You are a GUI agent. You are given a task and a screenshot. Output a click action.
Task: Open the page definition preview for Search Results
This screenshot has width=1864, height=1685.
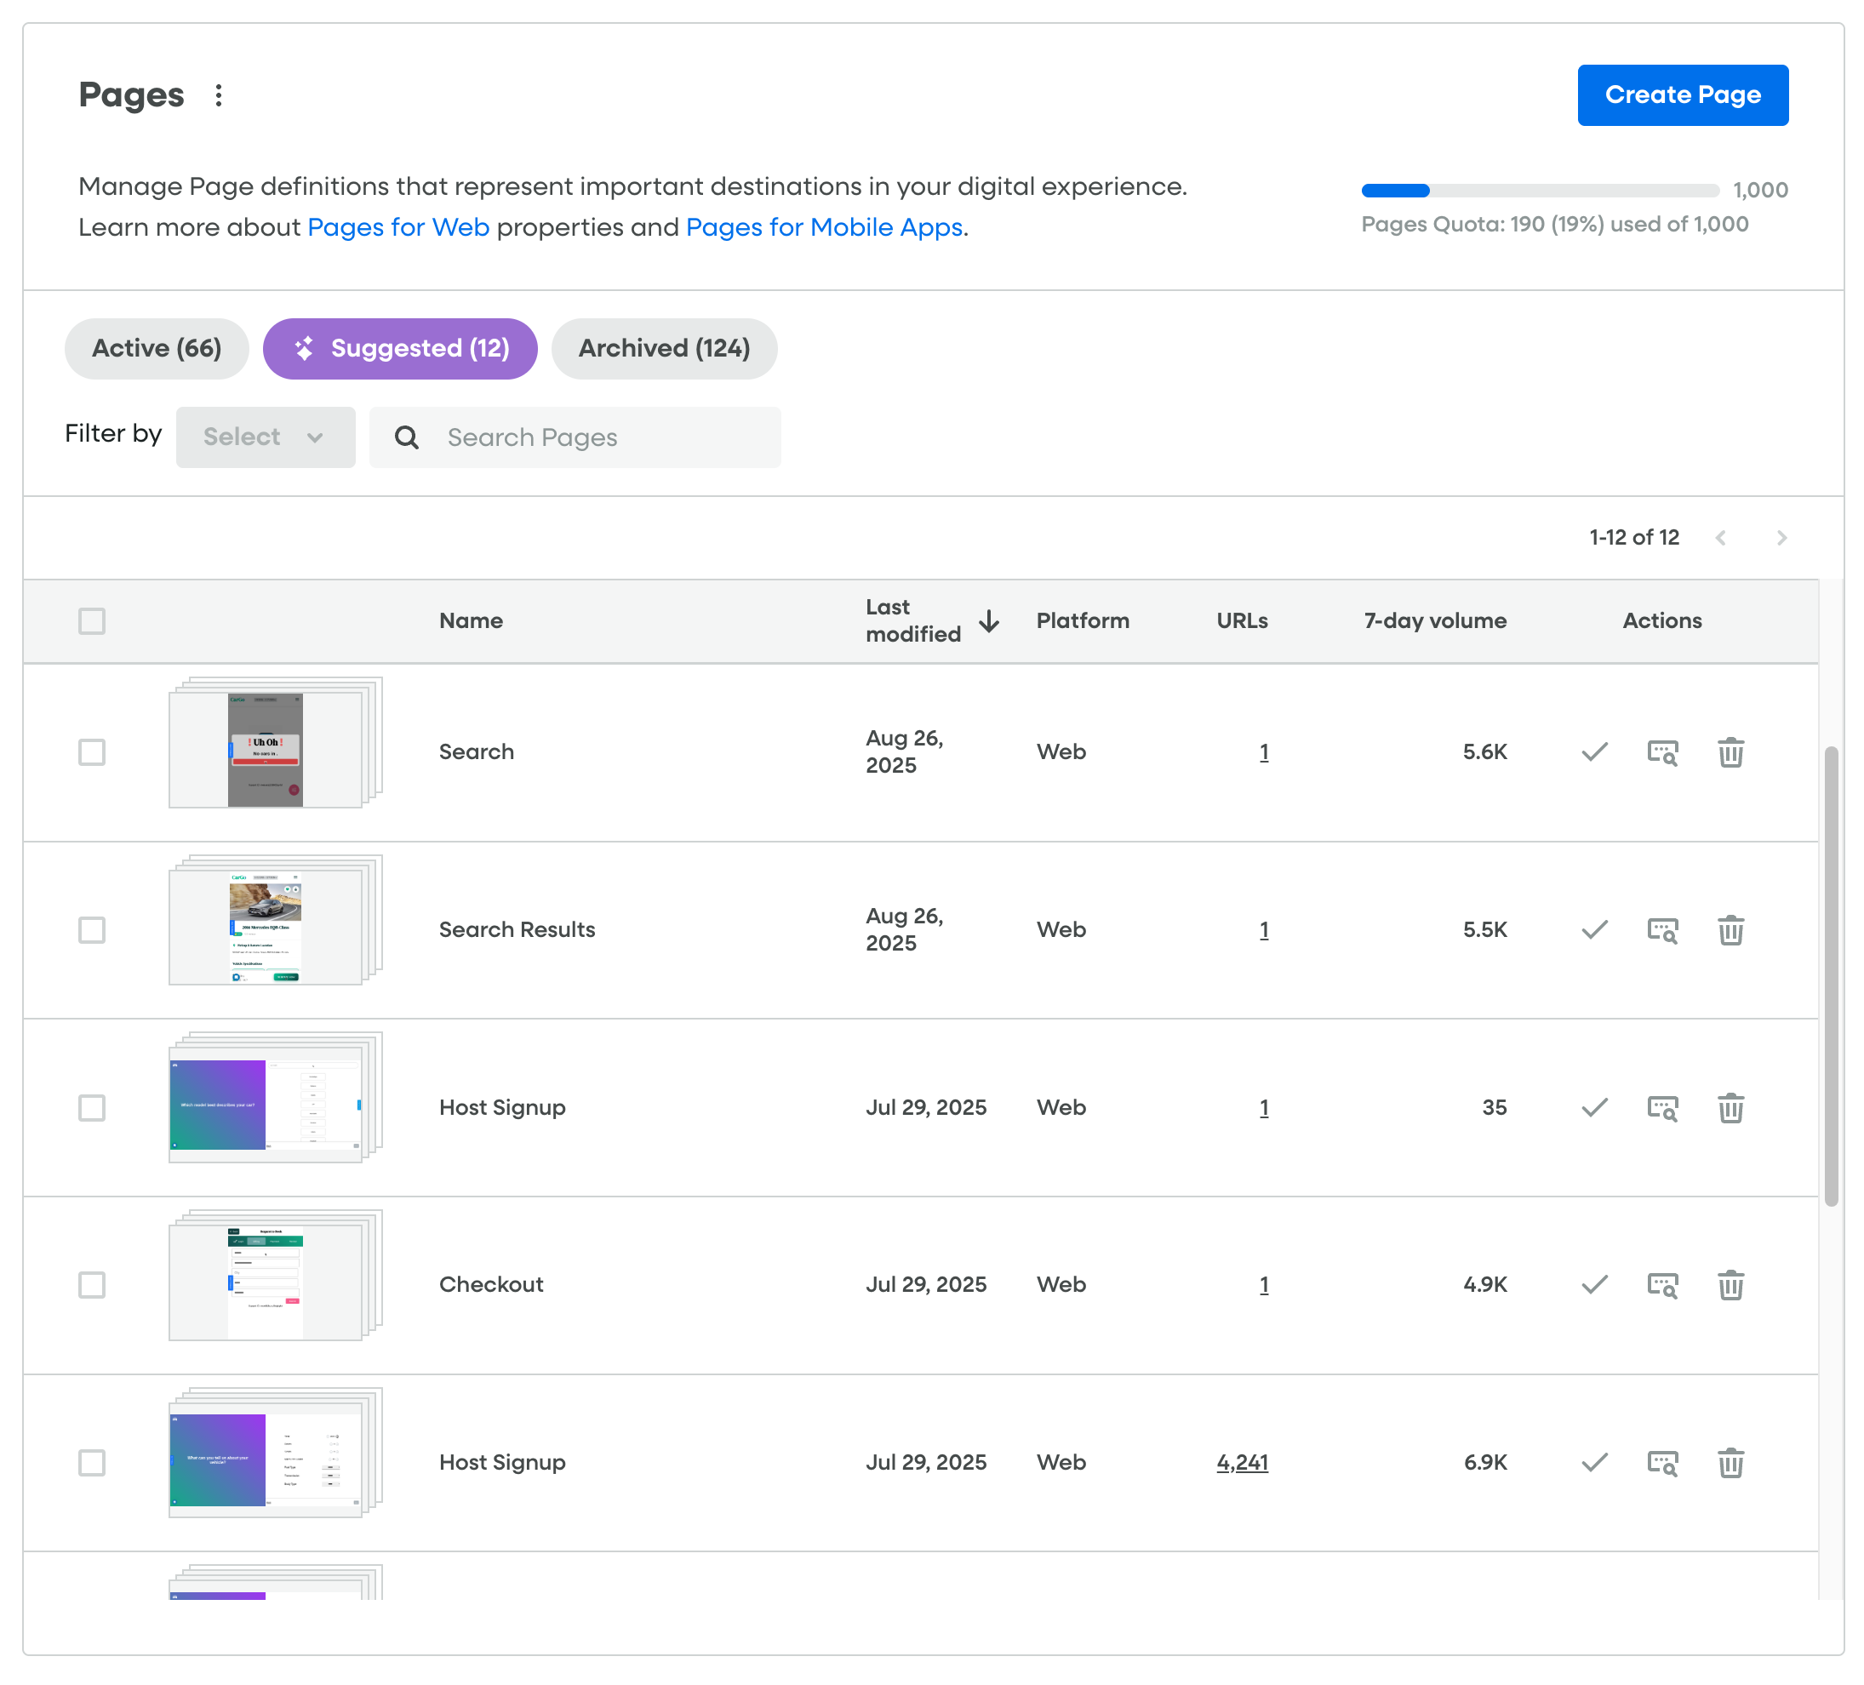pyautogui.click(x=1662, y=930)
